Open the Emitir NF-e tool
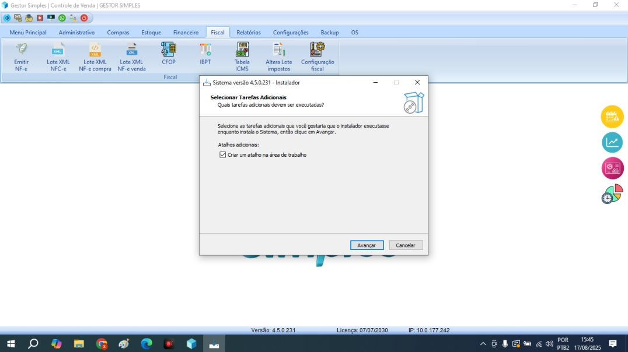The image size is (628, 352). pyautogui.click(x=21, y=56)
